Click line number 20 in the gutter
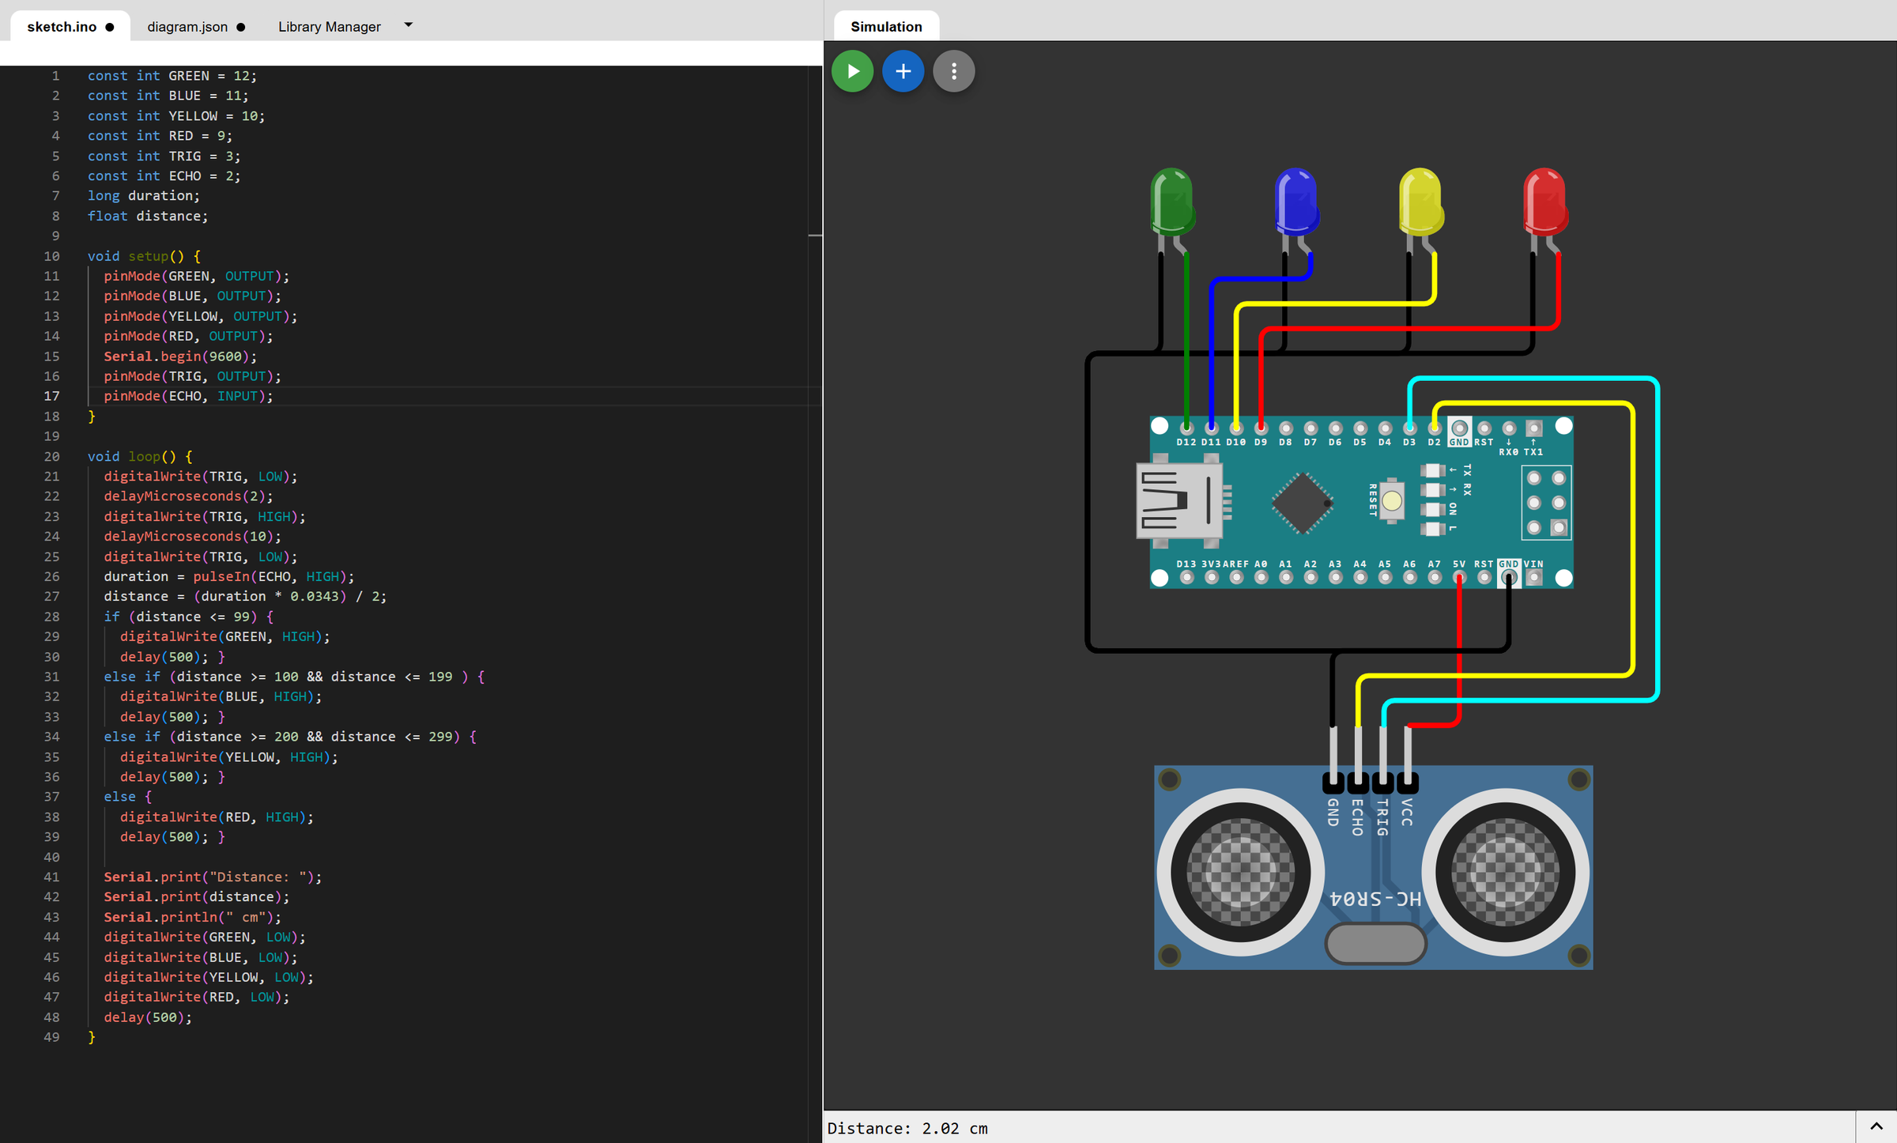The width and height of the screenshot is (1897, 1143). point(51,456)
